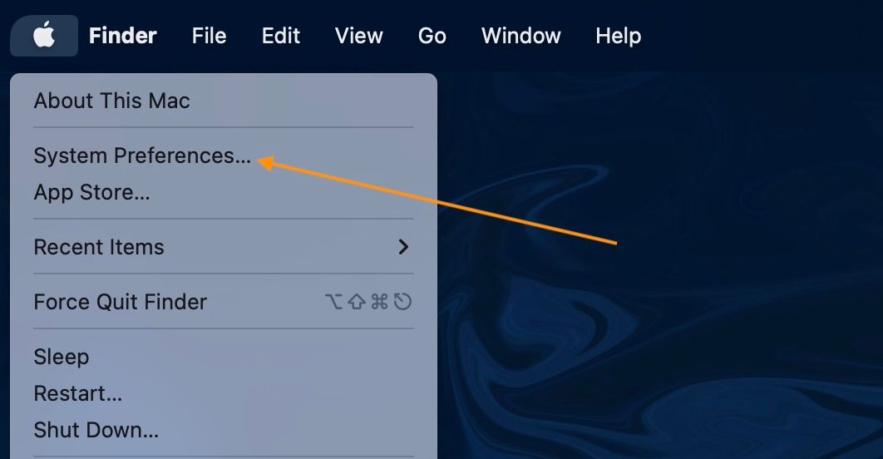Choose Restart… from the Apple menu
This screenshot has width=883, height=459.
coord(77,393)
